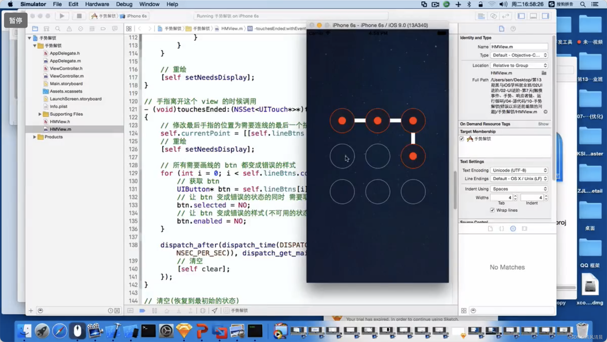607x342 pixels.
Task: Open the search (find) navigator icon
Action: click(58, 29)
